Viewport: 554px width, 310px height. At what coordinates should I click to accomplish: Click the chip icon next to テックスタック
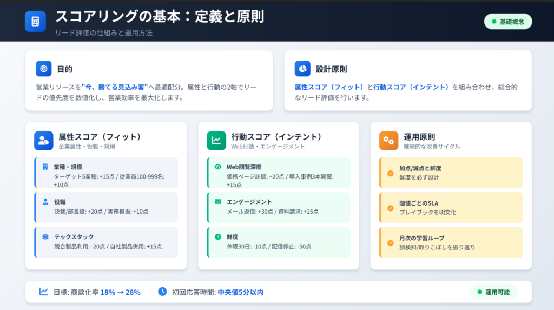click(x=45, y=236)
